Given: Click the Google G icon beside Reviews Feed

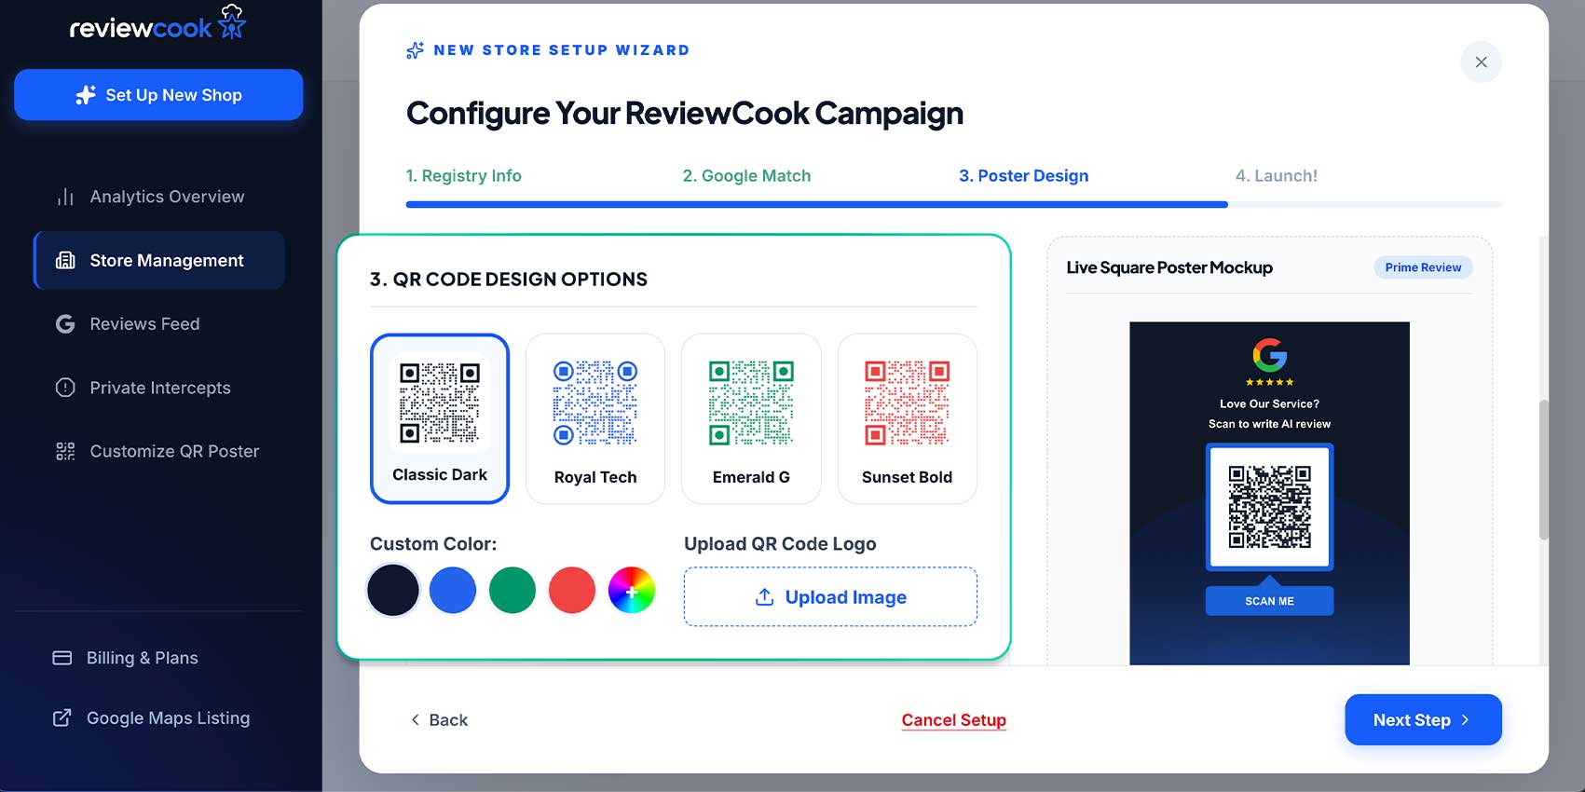Looking at the screenshot, I should pos(65,324).
